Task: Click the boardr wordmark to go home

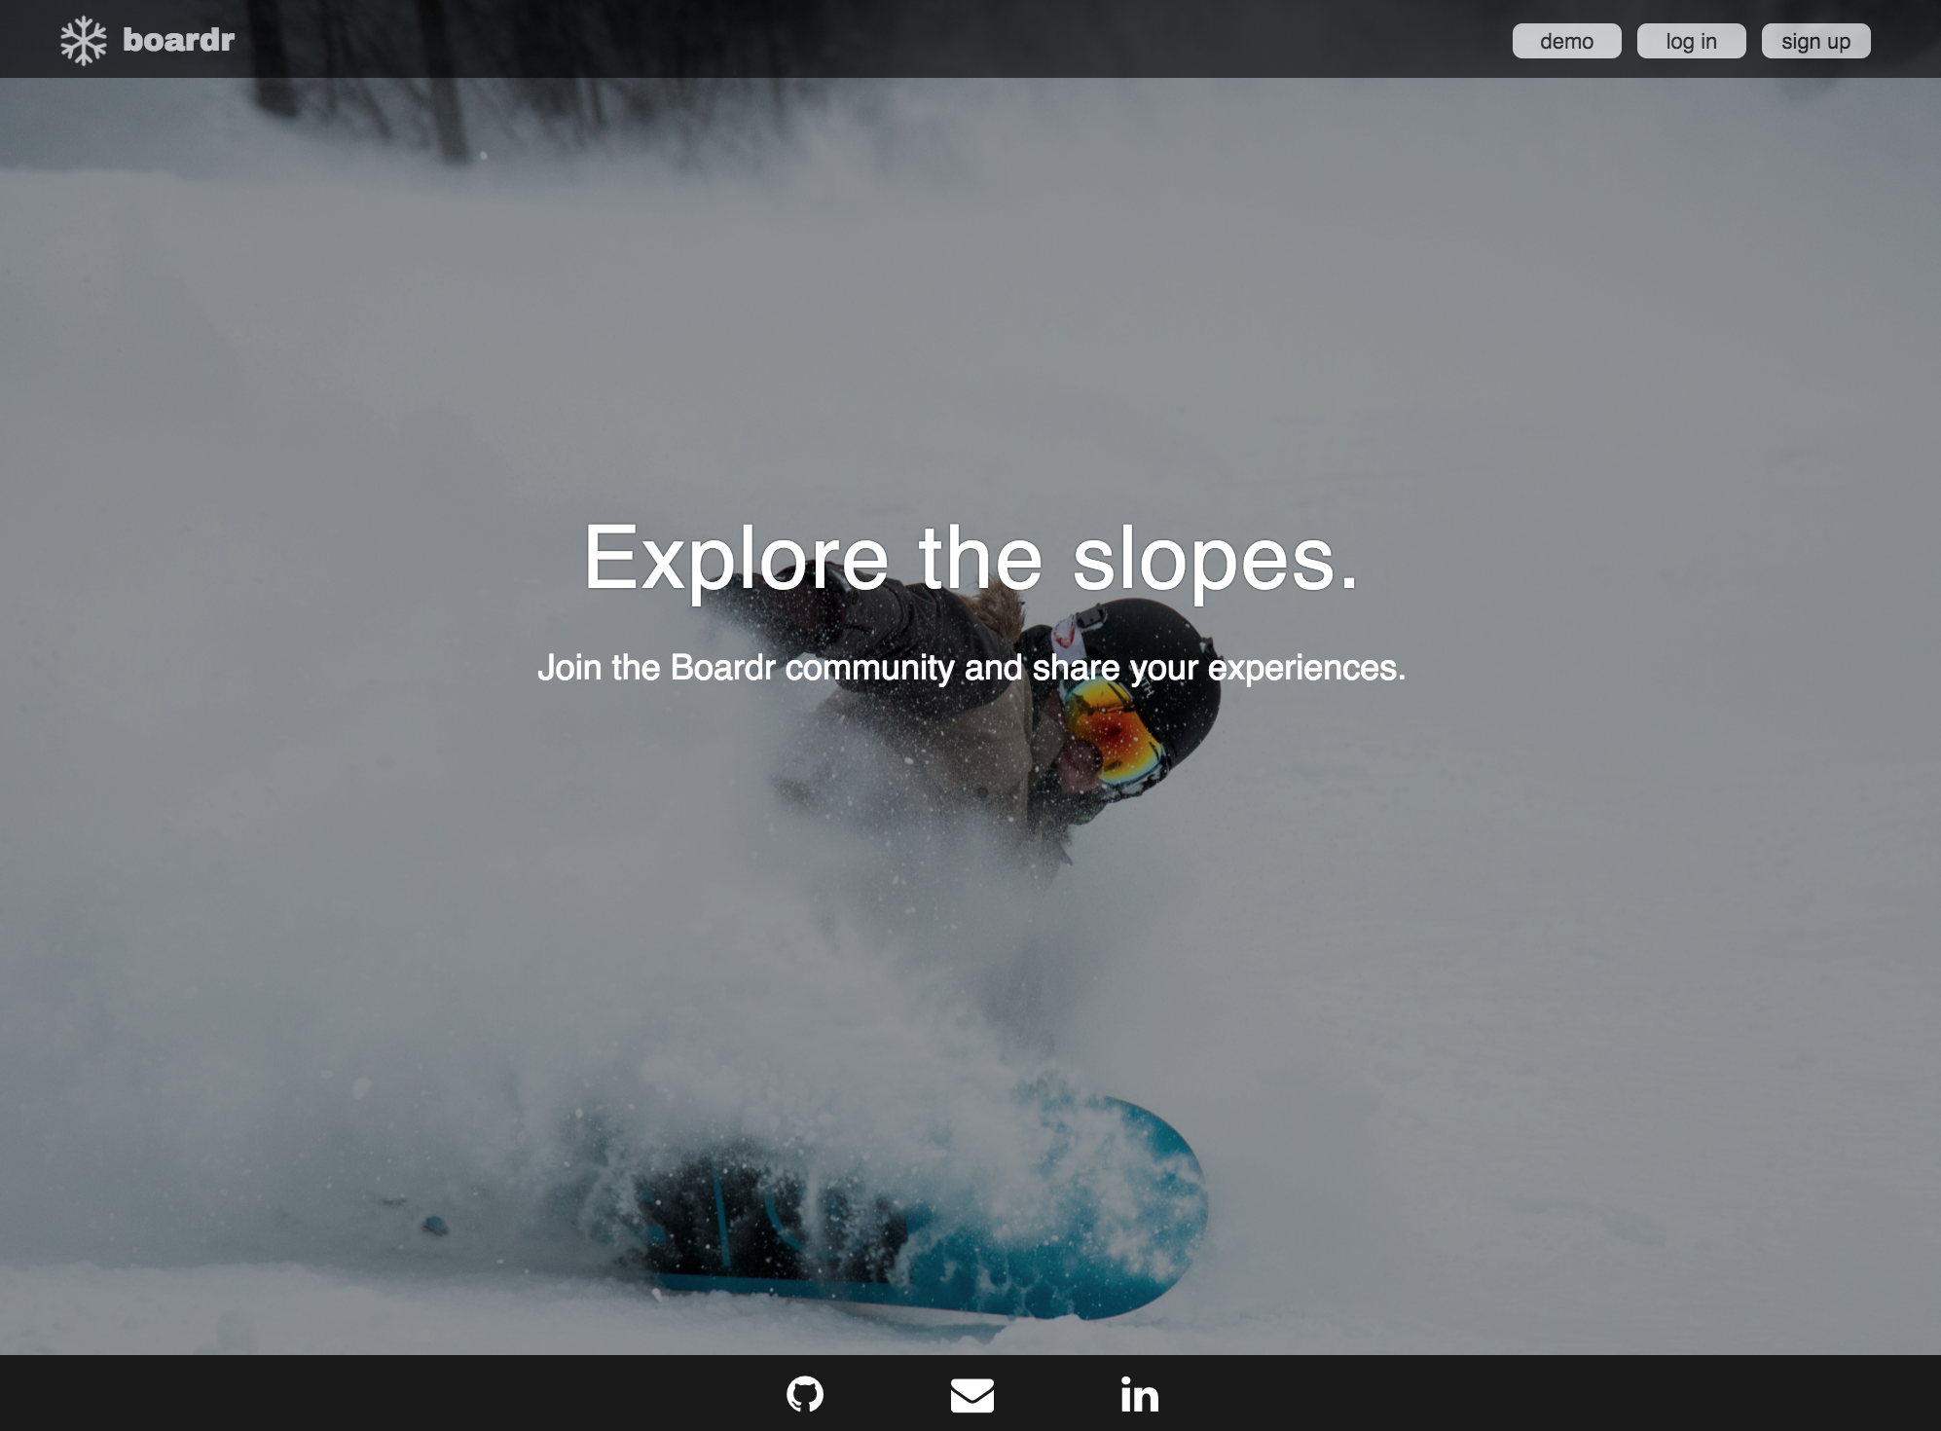Action: coord(176,39)
